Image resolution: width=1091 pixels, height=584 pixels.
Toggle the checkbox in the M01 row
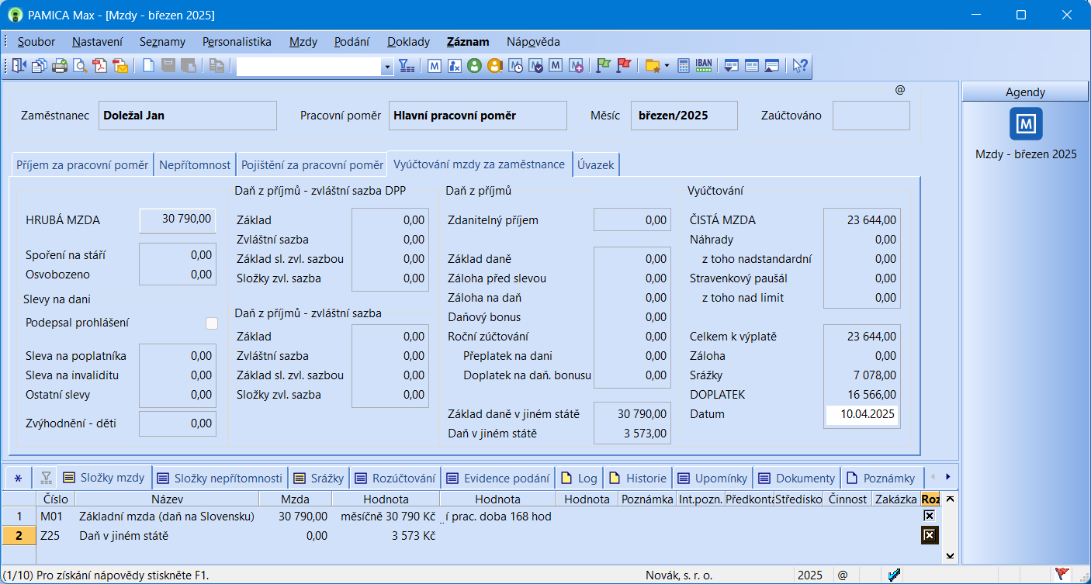click(929, 516)
